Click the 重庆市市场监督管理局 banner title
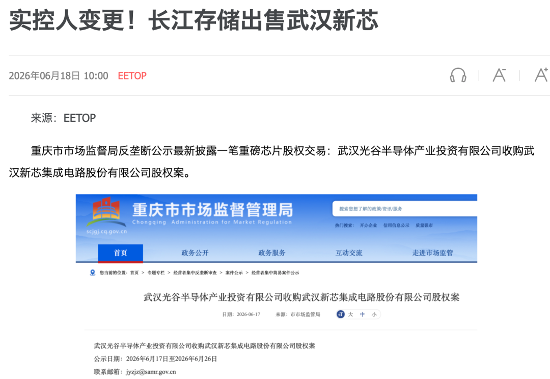The width and height of the screenshot is (550, 379). pyautogui.click(x=212, y=210)
